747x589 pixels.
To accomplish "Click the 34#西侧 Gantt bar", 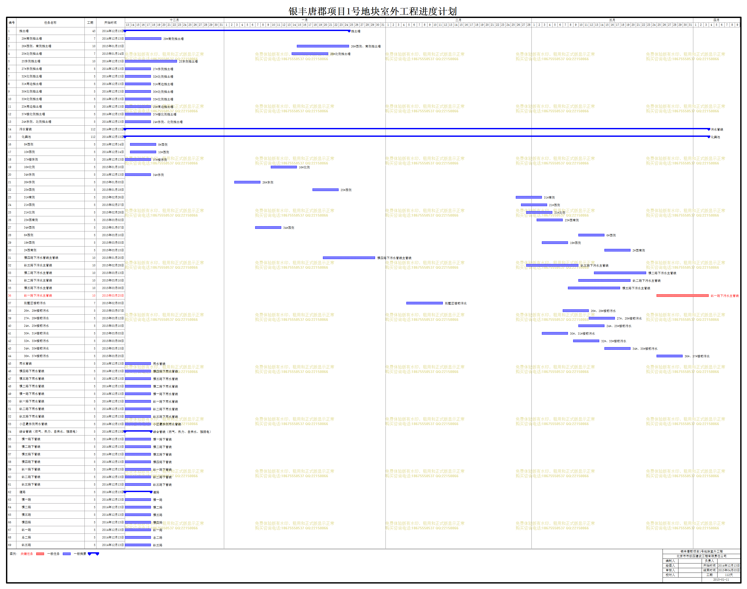I will coord(268,228).
